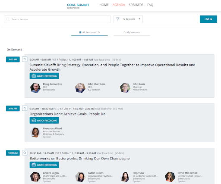
Task: Click the 9:00 AM time badge
Action: click(x=13, y=59)
